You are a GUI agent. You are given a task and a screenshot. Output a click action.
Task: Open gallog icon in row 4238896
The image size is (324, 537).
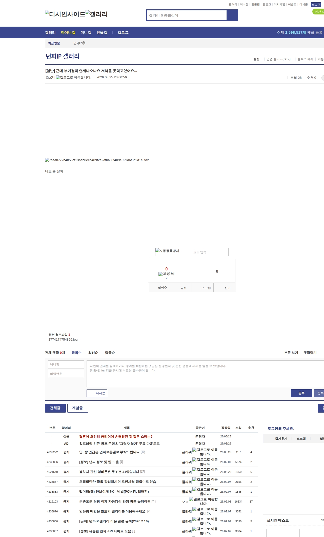pyautogui.click(x=205, y=462)
